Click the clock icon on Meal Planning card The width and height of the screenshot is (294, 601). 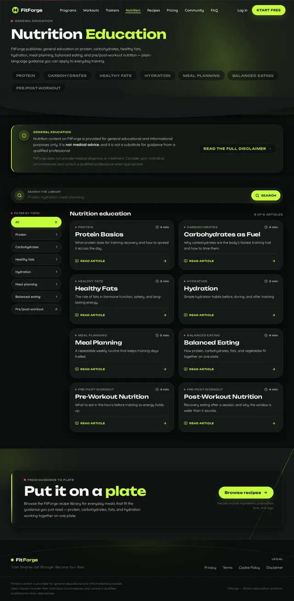[x=157, y=335]
